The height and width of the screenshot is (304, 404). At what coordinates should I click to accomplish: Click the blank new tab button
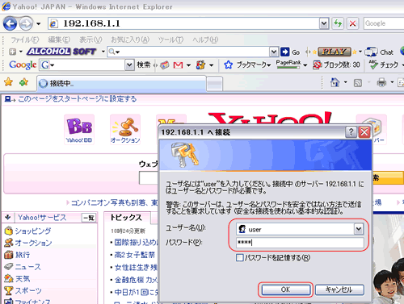pos(215,84)
